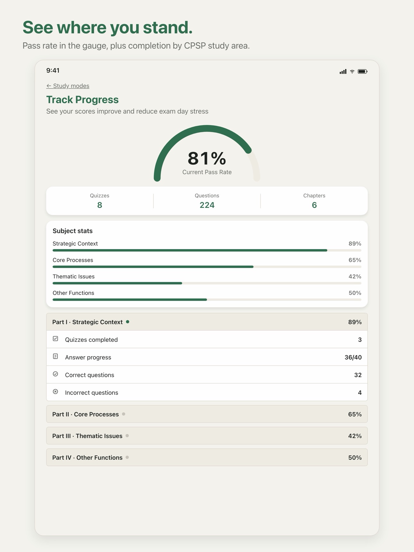Expand Part II Core Processes section

point(207,414)
